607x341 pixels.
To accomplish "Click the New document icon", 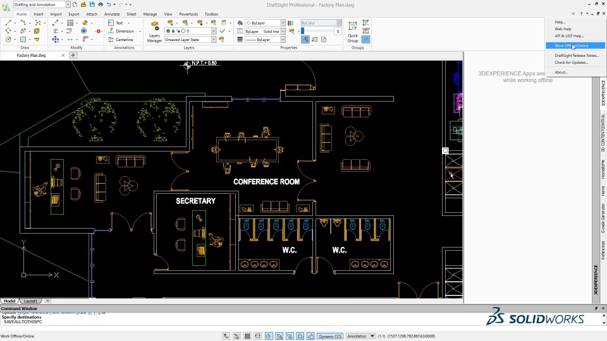I will pyautogui.click(x=75, y=4).
